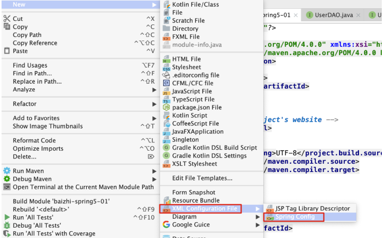Click the .editorconfig file icon

click(x=167, y=75)
